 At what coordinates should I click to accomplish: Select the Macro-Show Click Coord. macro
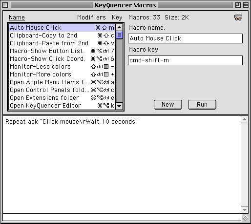tap(62, 59)
